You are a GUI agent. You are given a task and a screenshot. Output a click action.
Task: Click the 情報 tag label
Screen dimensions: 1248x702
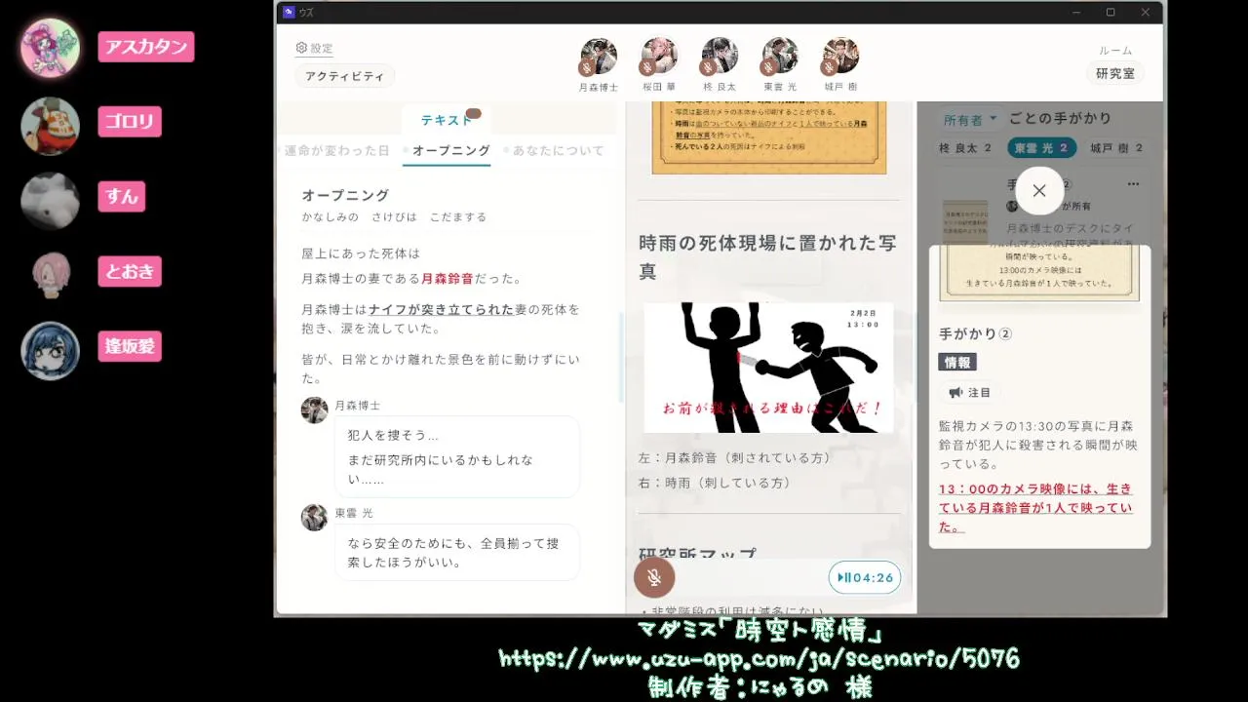click(957, 362)
